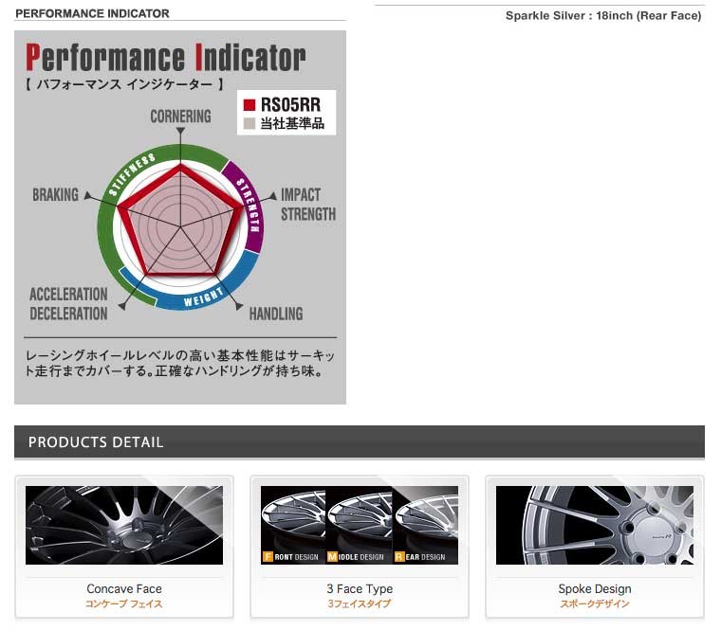Click the green STIFFNESS ring segment
This screenshot has width=721, height=630.
(131, 174)
